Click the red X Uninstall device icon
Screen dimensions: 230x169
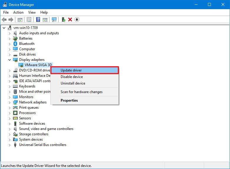coord(70,19)
